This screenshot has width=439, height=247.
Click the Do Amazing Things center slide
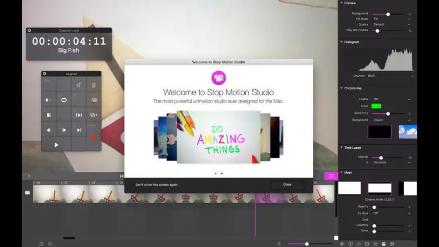click(x=218, y=137)
